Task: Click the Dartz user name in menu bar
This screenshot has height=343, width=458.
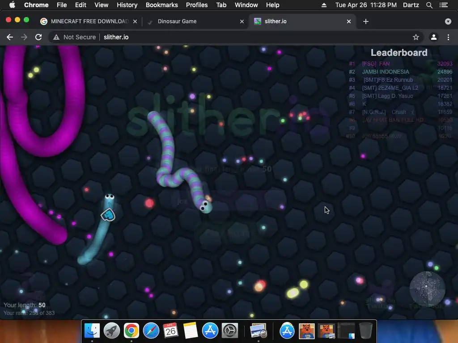Action: coord(411,5)
